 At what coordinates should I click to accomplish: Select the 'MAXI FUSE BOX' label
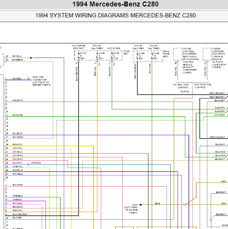166,54
